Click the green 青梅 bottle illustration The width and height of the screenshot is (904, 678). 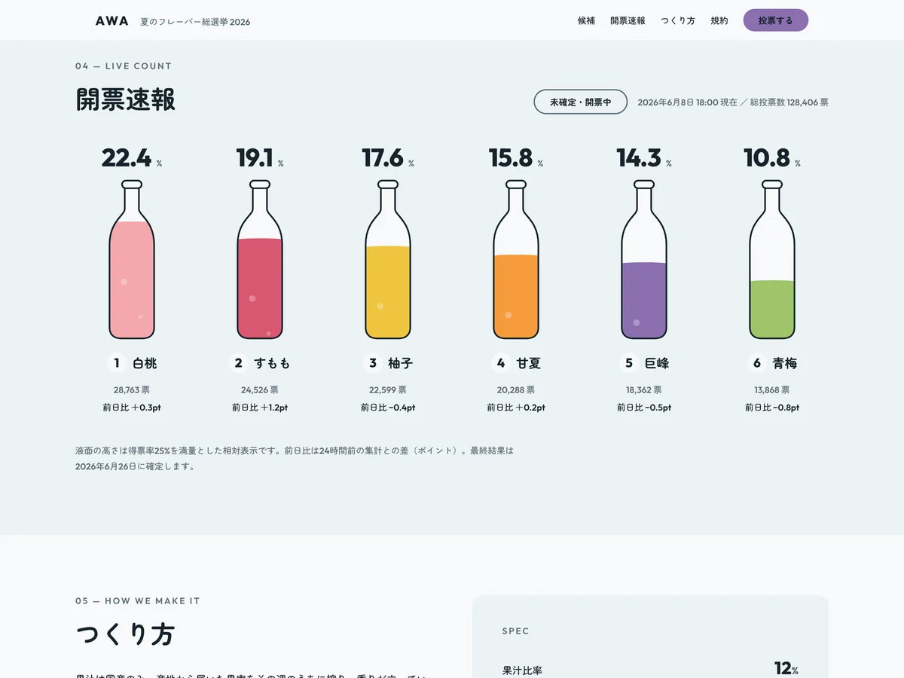(x=772, y=260)
